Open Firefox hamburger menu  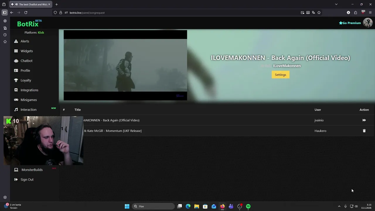pyautogui.click(x=370, y=13)
